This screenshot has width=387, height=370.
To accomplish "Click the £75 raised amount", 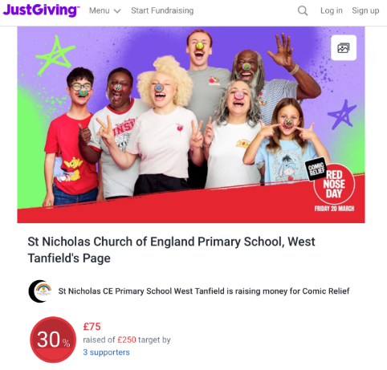I will click(x=92, y=327).
